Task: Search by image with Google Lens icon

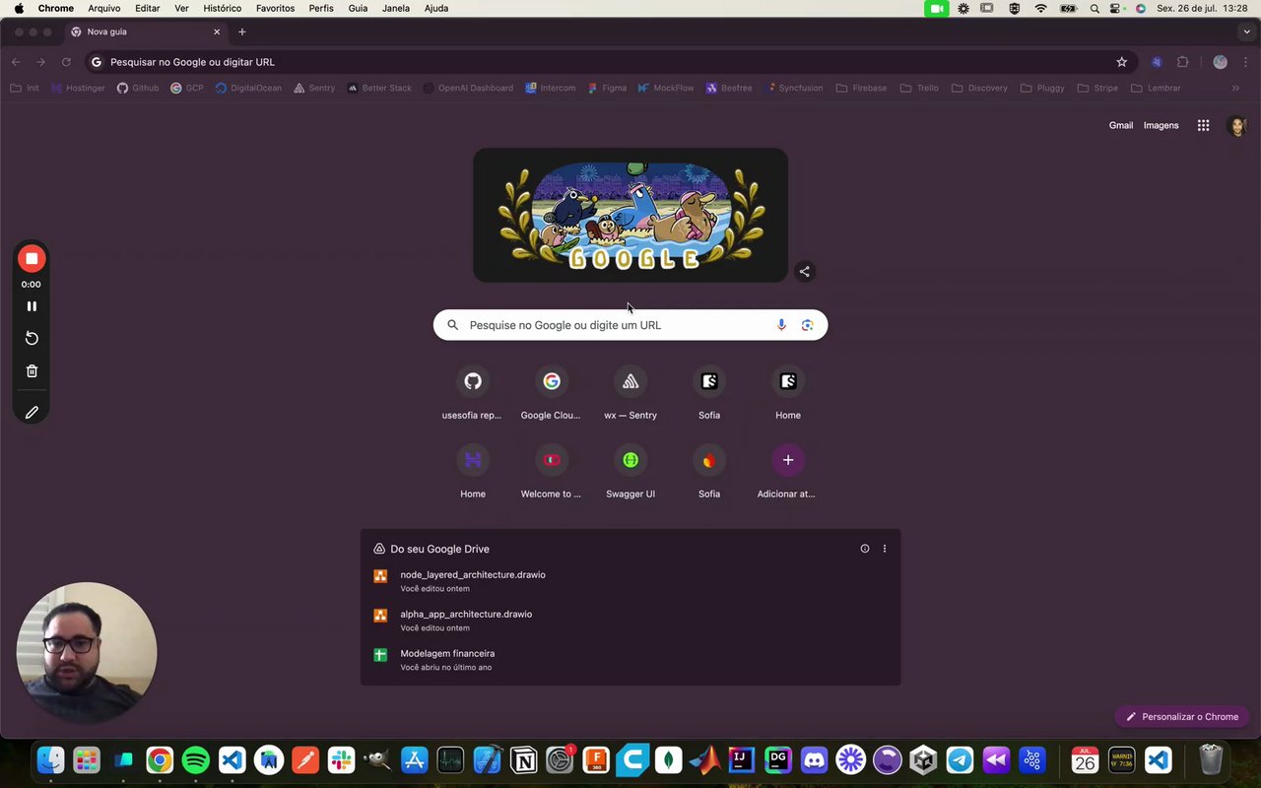Action: (807, 325)
